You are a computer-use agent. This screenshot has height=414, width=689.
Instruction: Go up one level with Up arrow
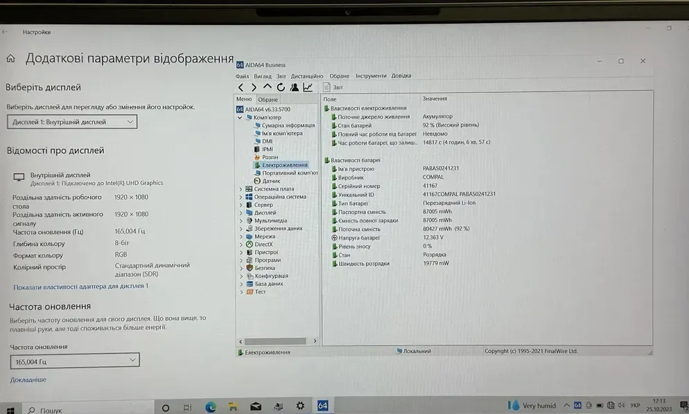[x=267, y=87]
